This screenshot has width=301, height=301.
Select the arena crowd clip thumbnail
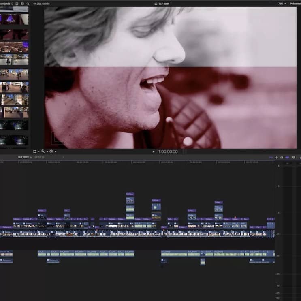[x=14, y=47]
